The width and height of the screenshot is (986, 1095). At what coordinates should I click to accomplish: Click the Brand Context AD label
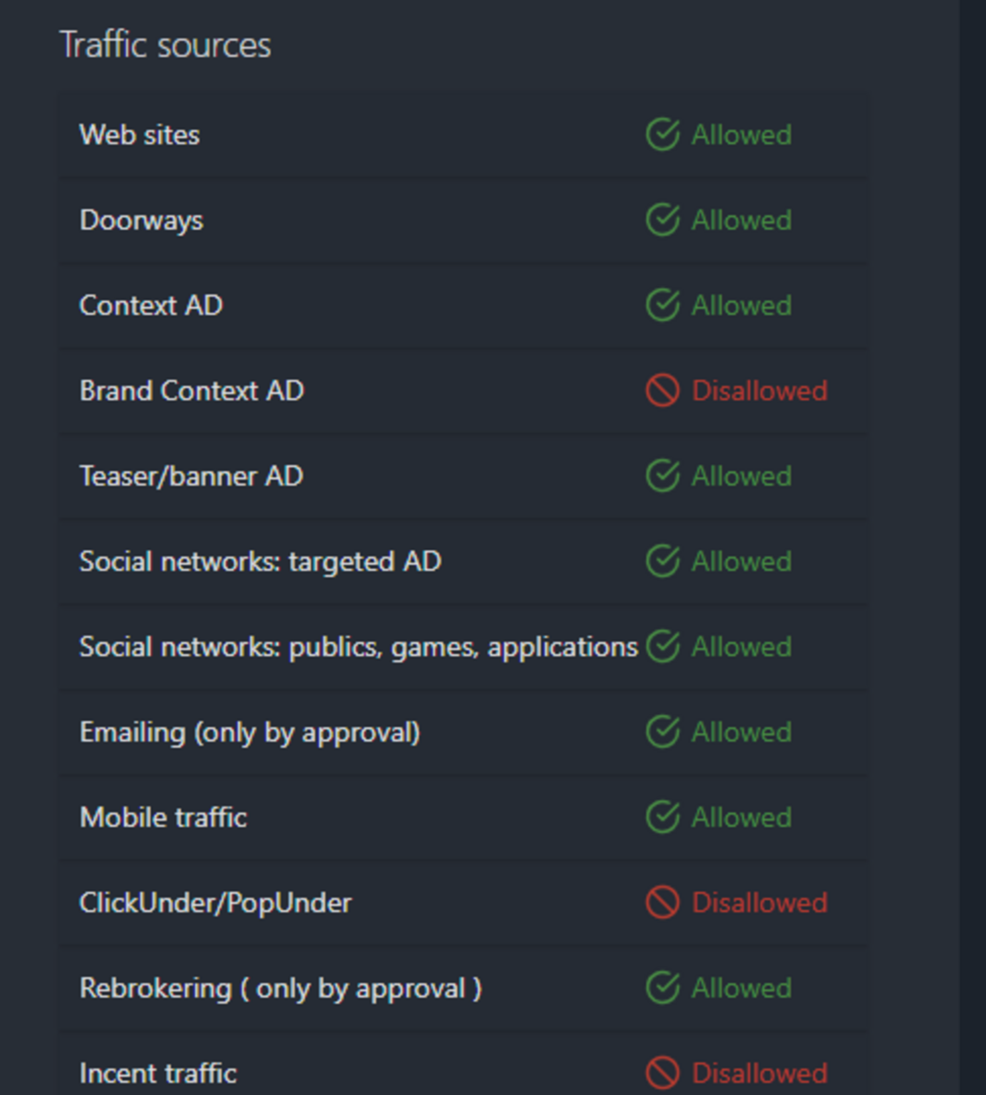(x=192, y=391)
